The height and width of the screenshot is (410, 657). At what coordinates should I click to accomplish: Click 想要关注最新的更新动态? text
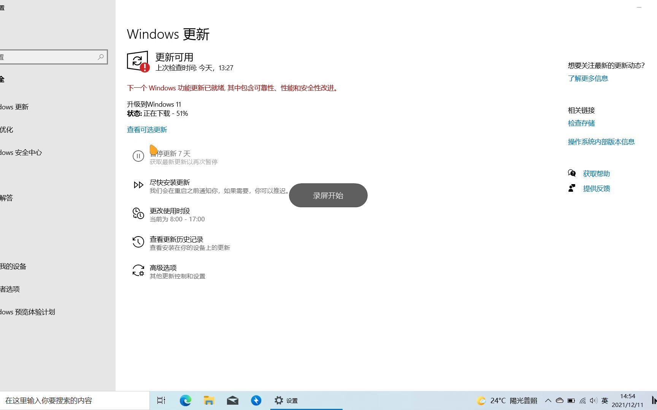click(606, 66)
